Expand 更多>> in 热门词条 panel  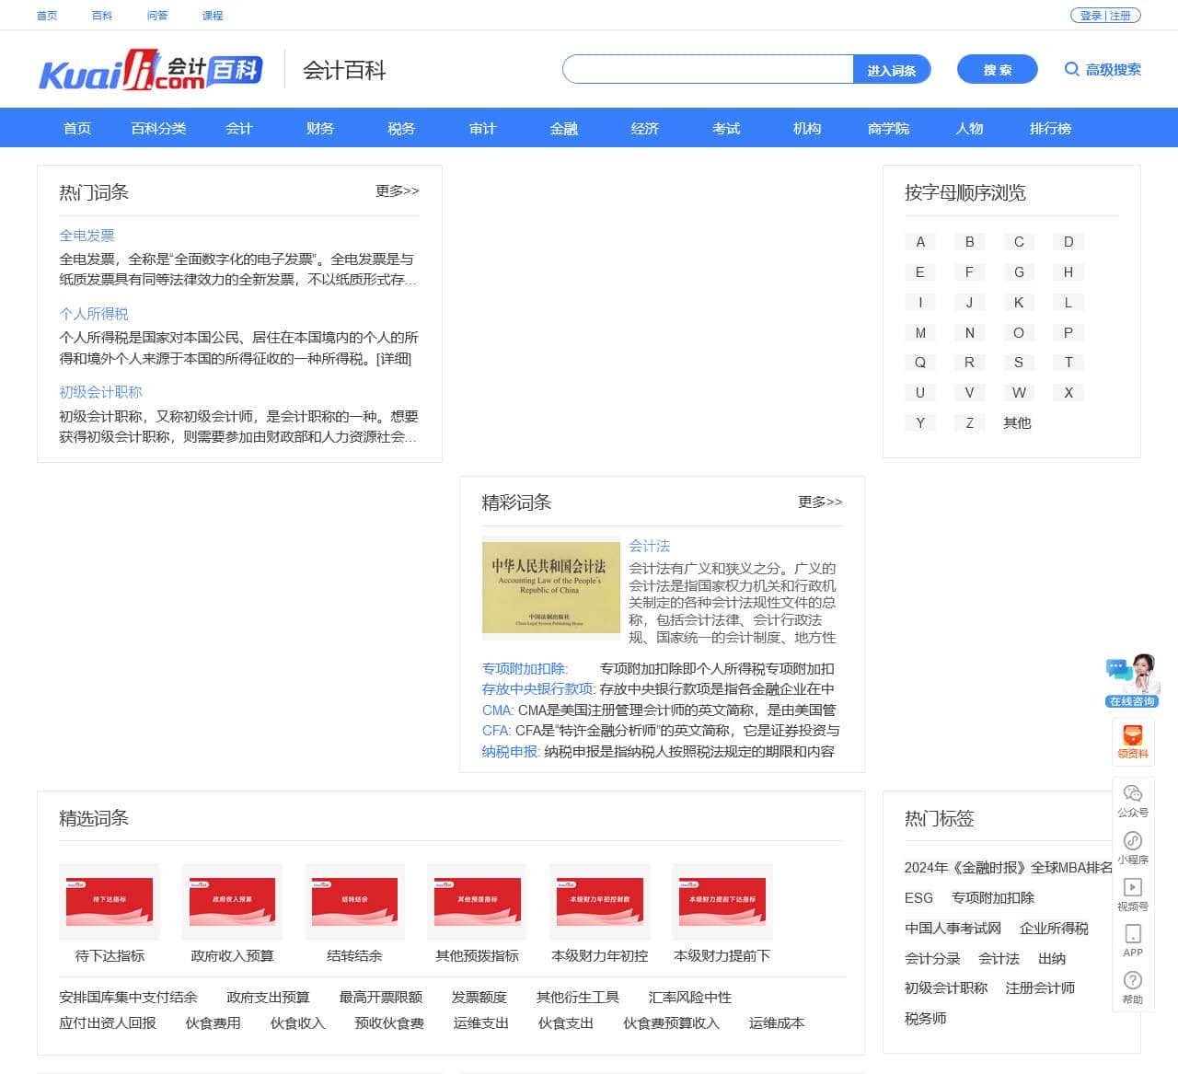tap(397, 191)
